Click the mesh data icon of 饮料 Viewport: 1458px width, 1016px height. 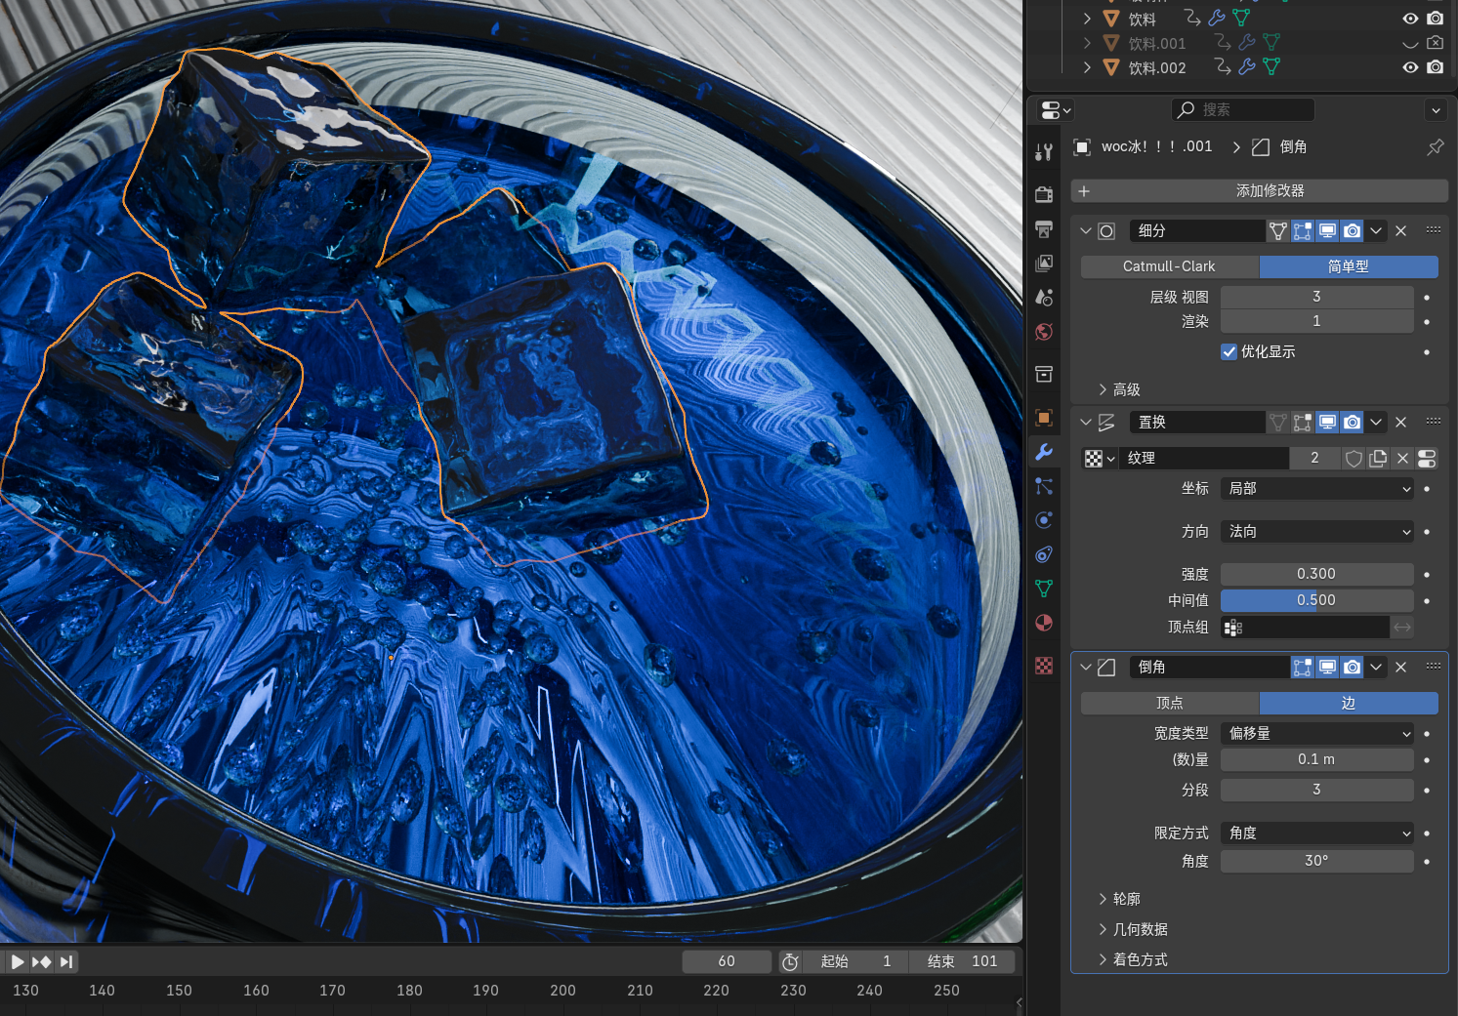[x=1241, y=19]
